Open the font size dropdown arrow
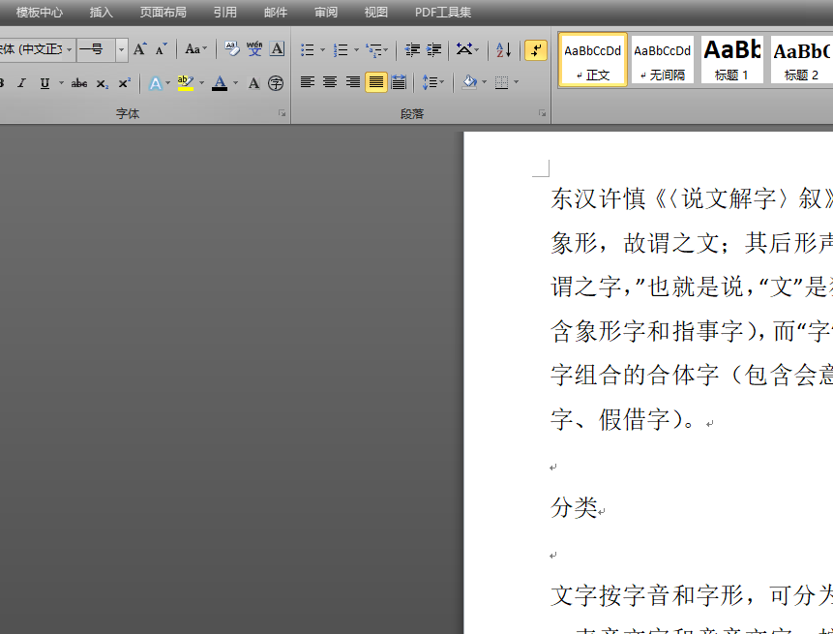Screen dimensions: 833x634 122,50
